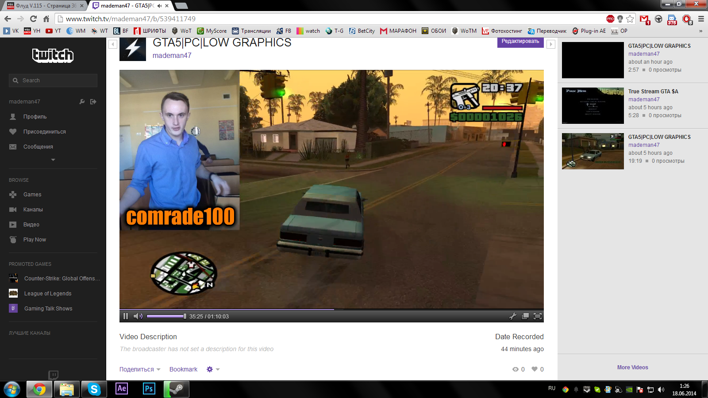The width and height of the screenshot is (708, 398).
Task: Pop out the video player
Action: (525, 316)
